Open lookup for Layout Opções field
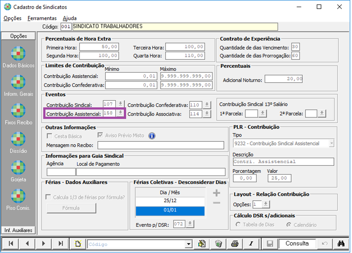The image size is (352, 253). pyautogui.click(x=265, y=204)
